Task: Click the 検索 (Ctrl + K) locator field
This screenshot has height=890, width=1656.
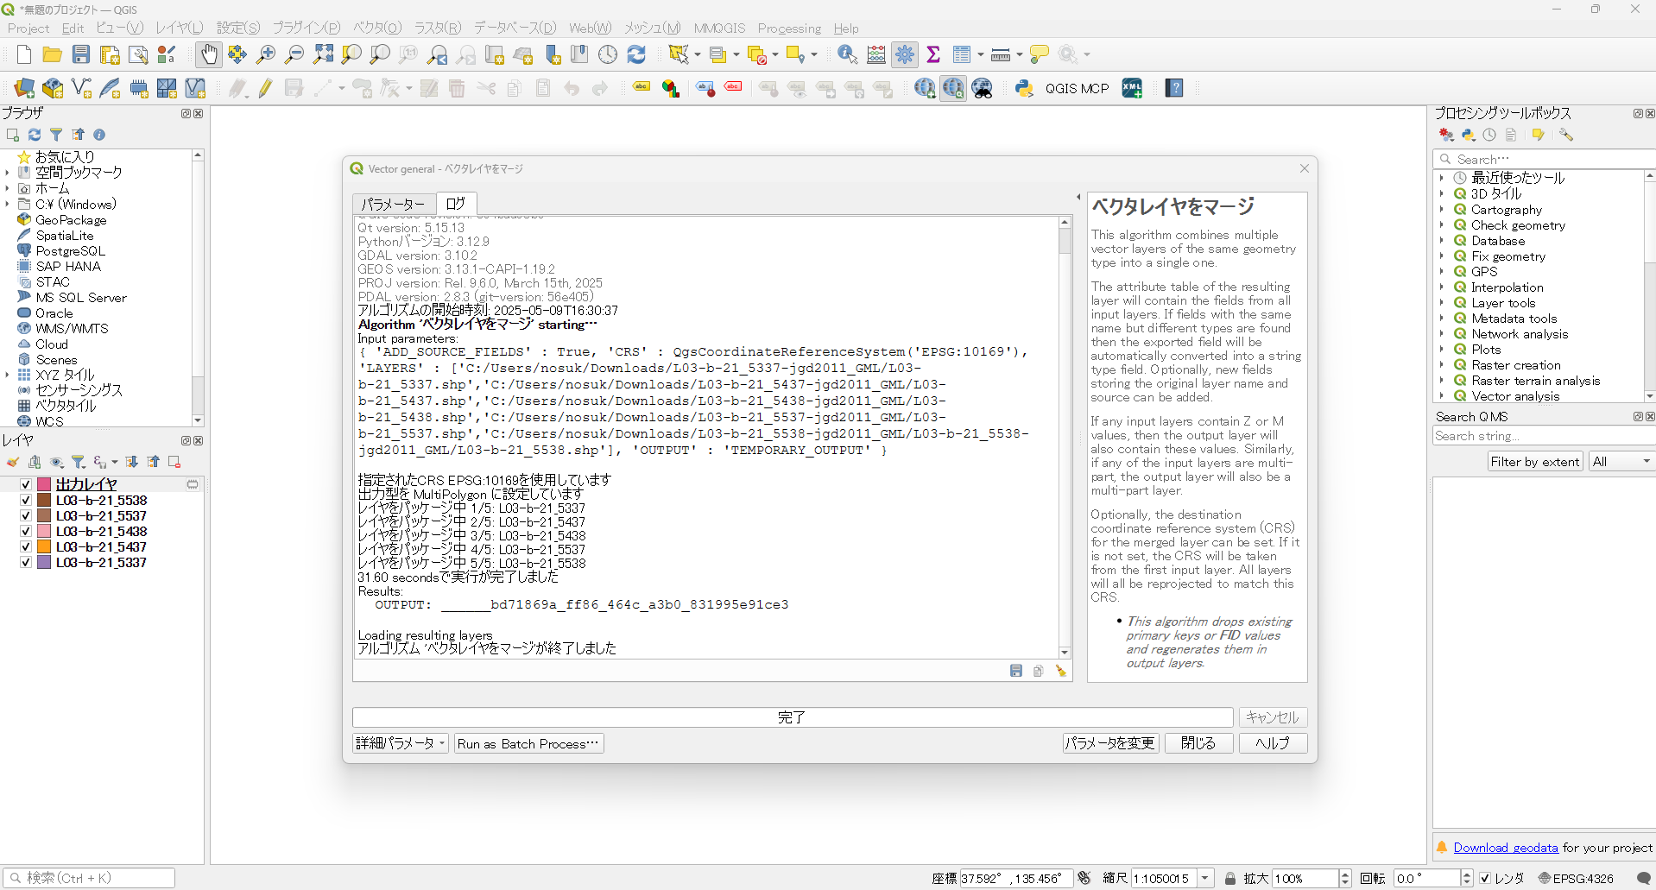Action: click(x=90, y=879)
